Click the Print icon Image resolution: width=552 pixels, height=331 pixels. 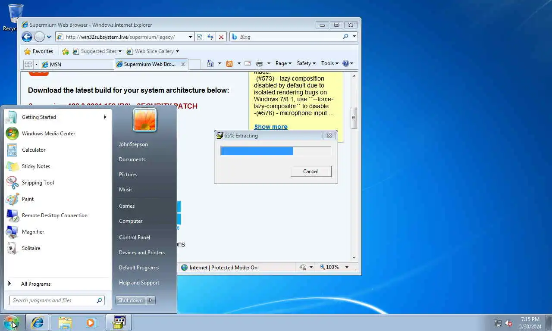pos(260,63)
